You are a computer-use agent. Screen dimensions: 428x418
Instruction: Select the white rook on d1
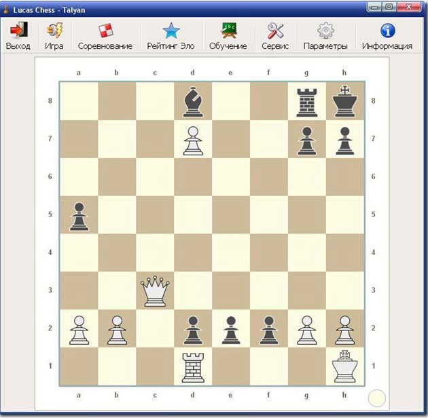click(193, 368)
